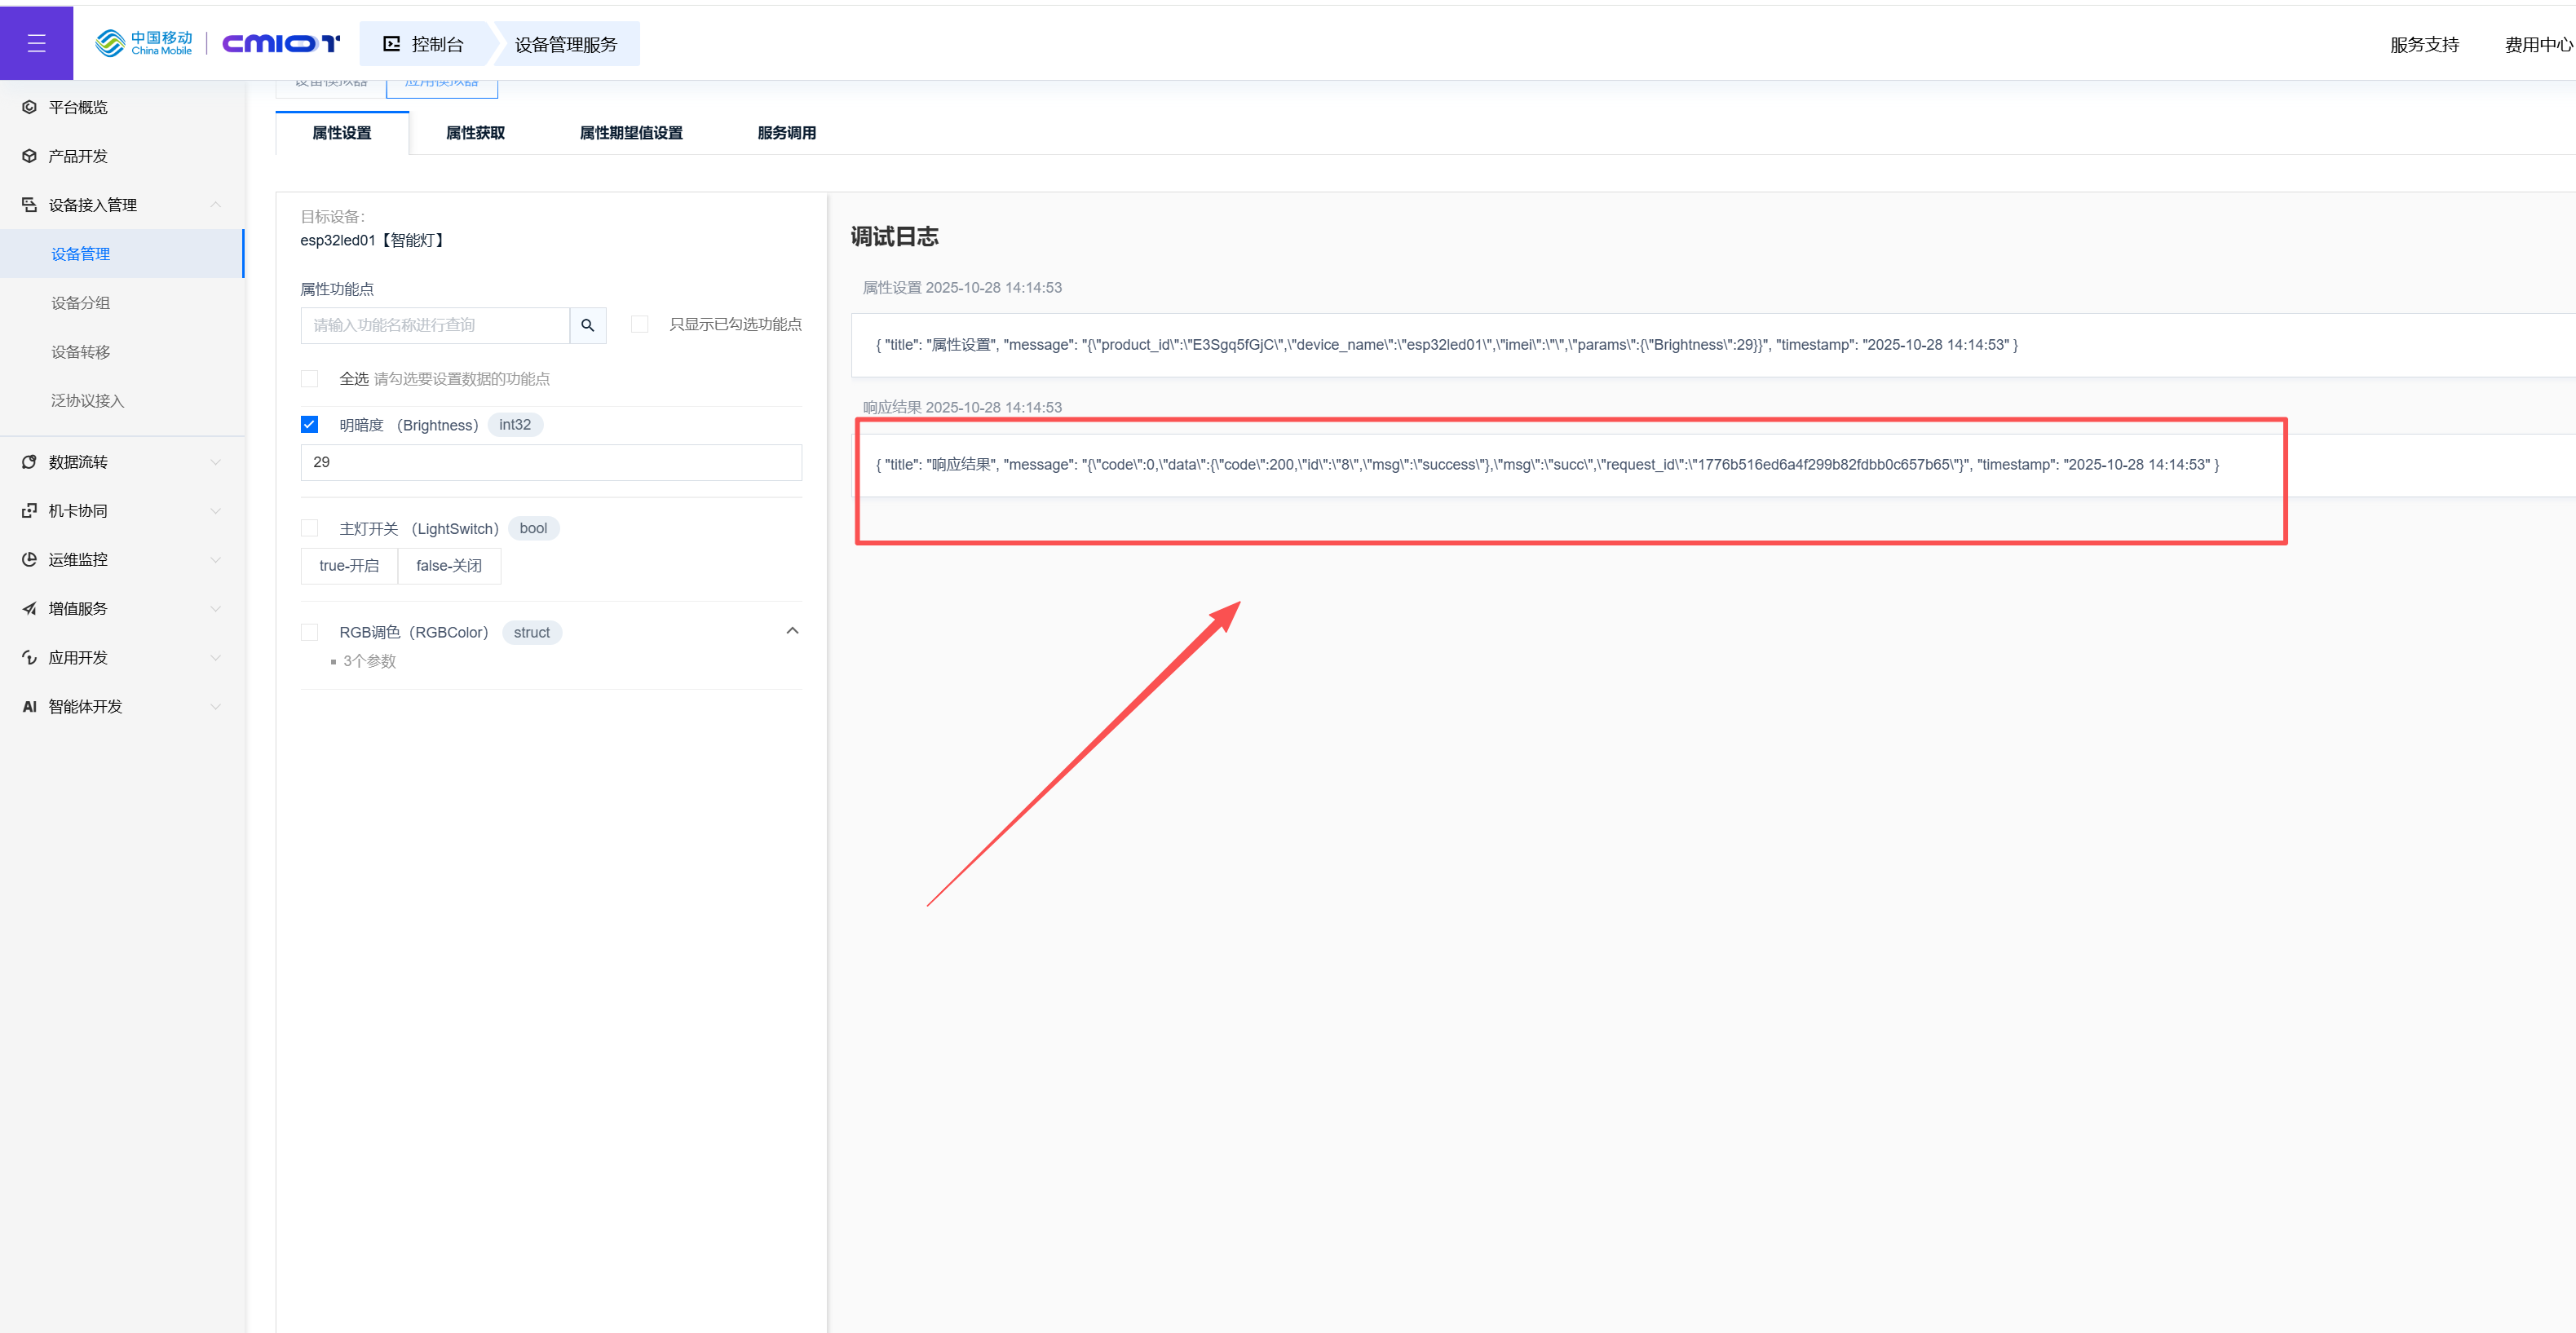Click the CMIoT logo

click(x=280, y=43)
